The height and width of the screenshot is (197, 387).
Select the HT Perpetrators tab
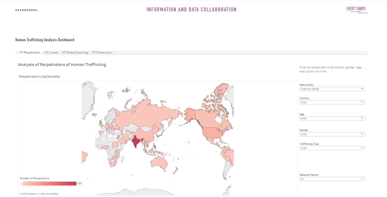click(29, 52)
